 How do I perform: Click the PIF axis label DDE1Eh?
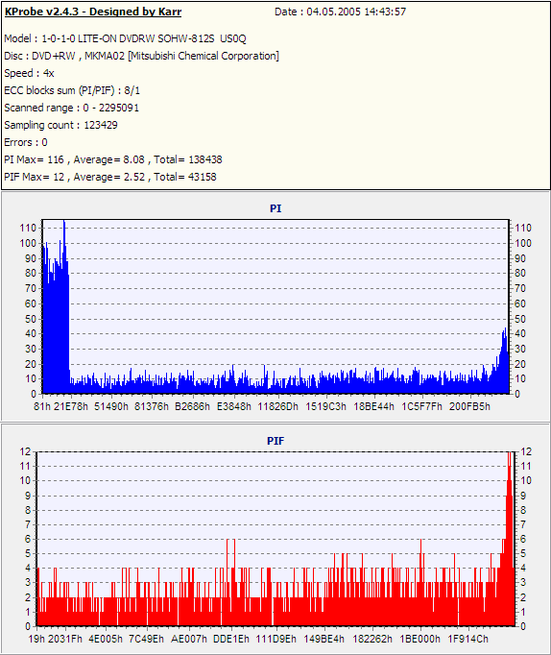[x=231, y=639]
